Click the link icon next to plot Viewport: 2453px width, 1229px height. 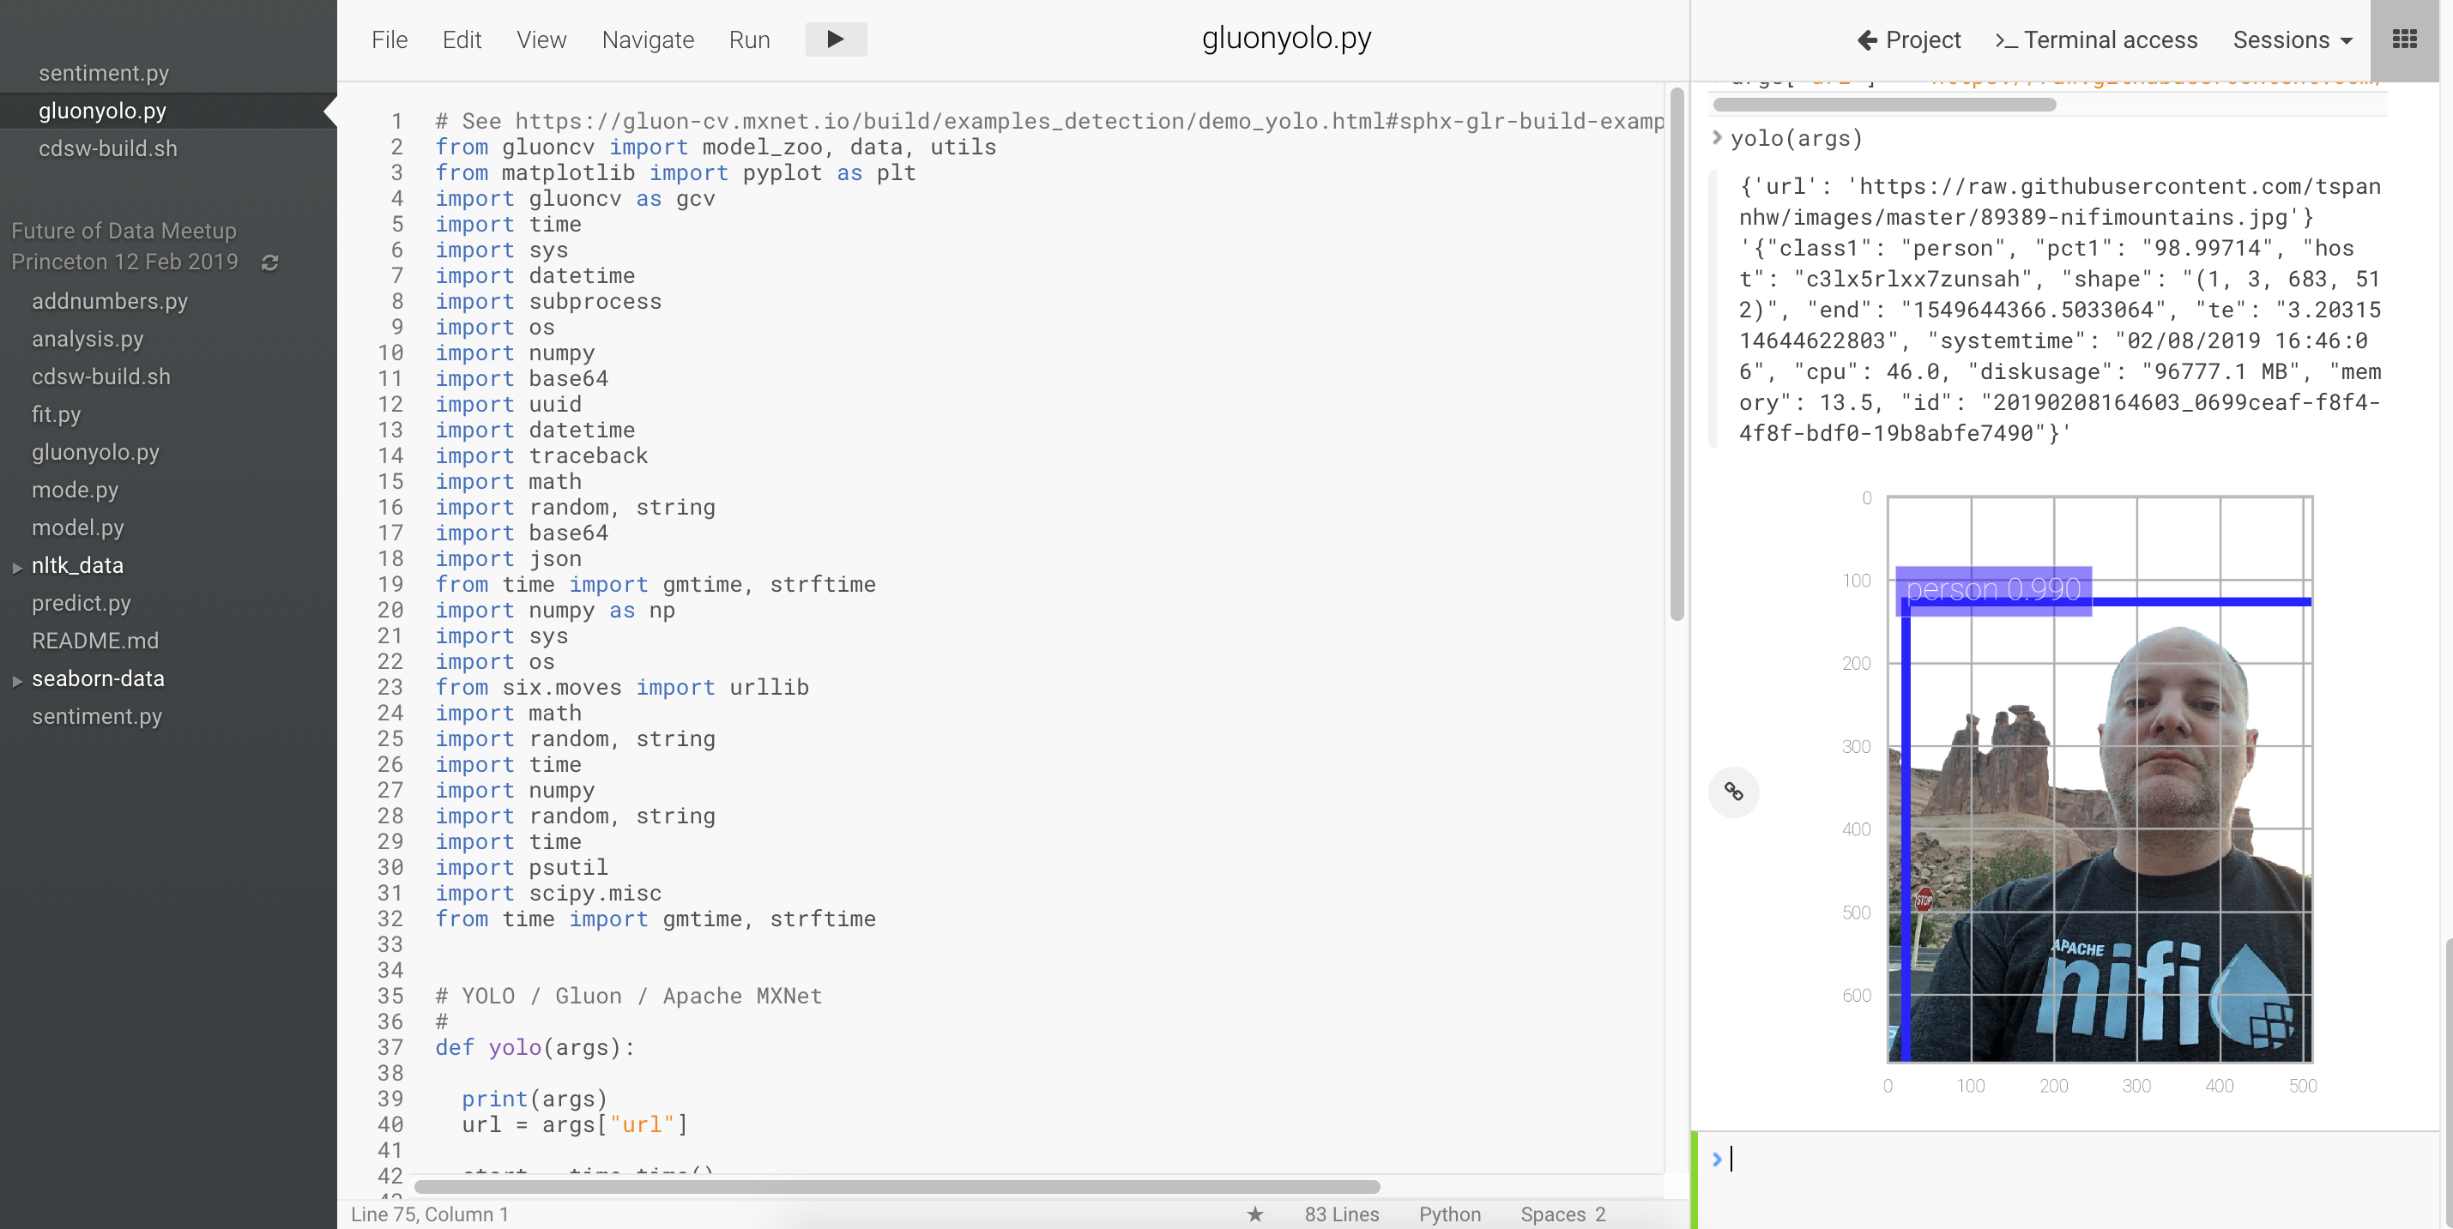[x=1733, y=791]
